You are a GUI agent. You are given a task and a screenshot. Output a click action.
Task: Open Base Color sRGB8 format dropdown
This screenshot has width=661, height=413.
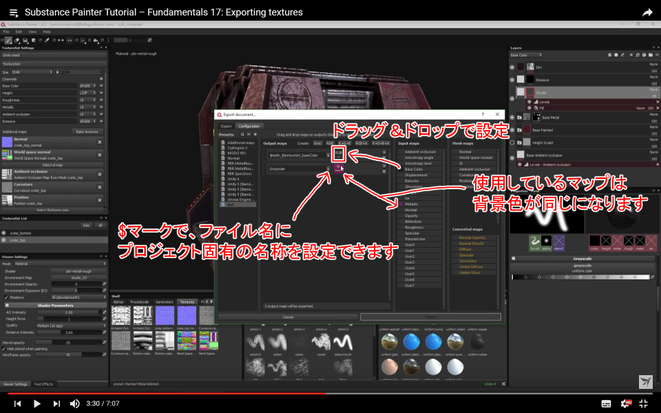[x=87, y=86]
